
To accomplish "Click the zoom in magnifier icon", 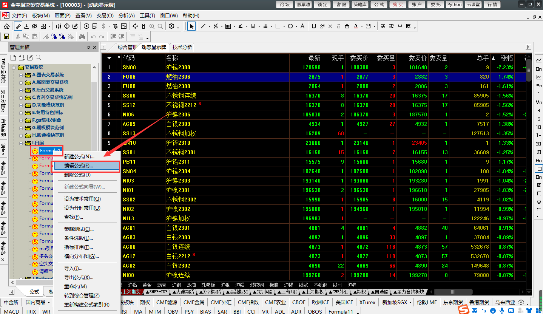I will coord(152,26).
